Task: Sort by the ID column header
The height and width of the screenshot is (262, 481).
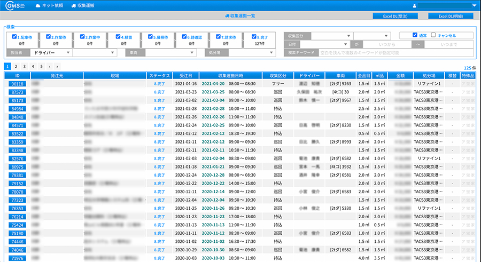Action: [x=17, y=75]
